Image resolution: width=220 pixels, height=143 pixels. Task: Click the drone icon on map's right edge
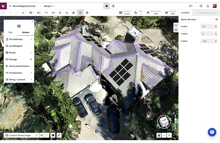click(x=176, y=30)
